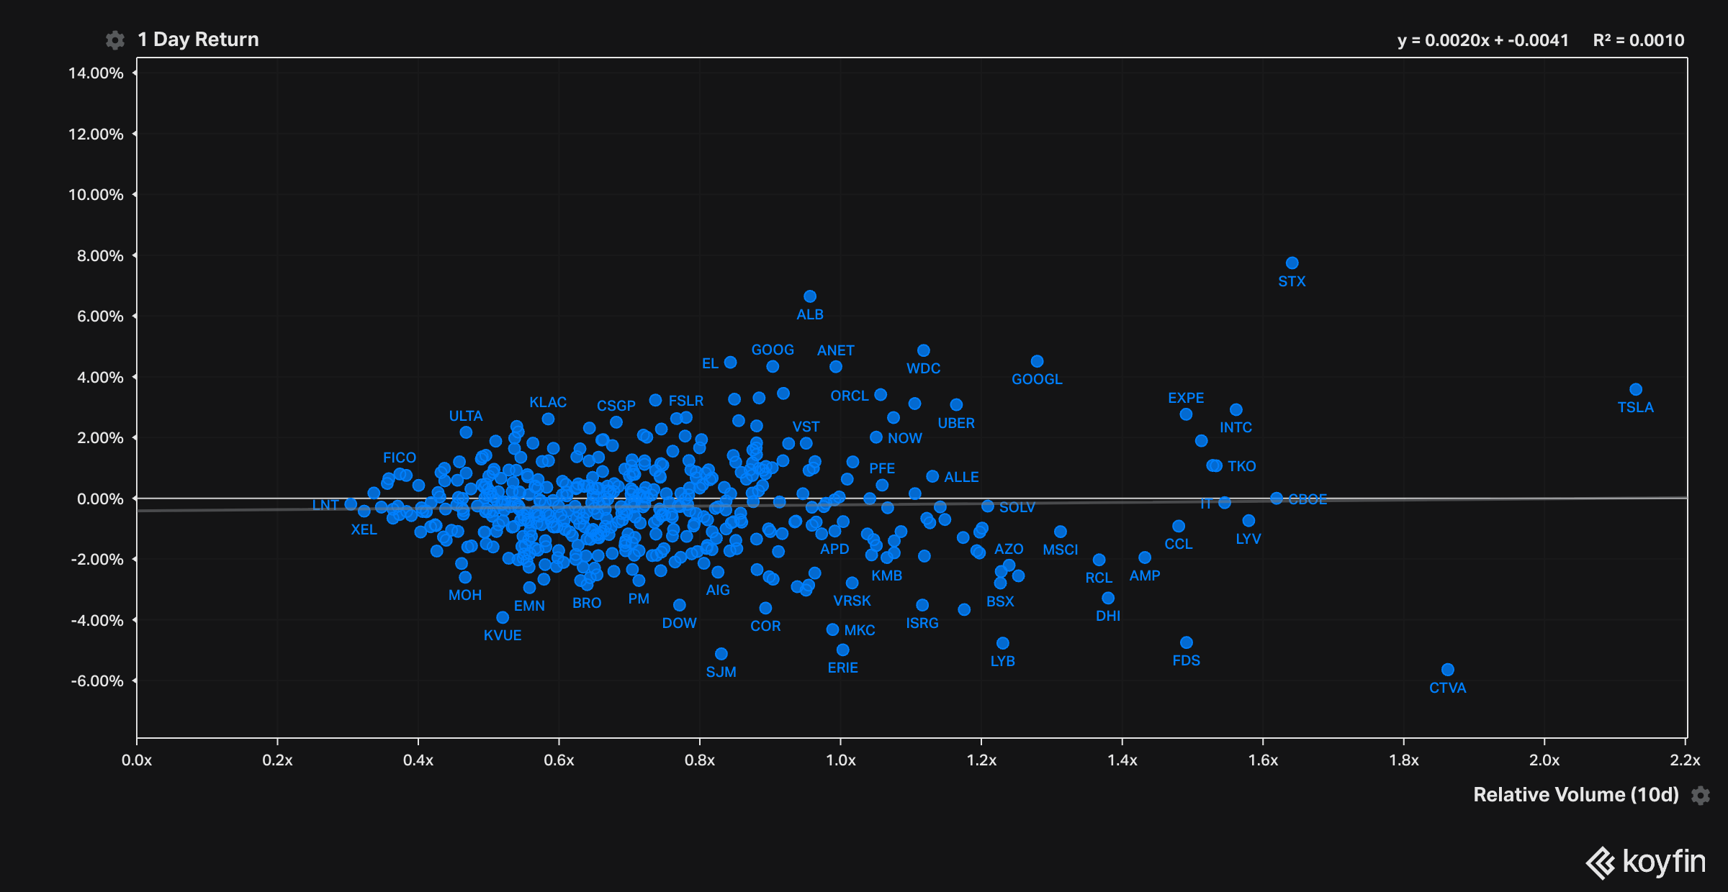Click the Relative Volume (10d) axis label
The height and width of the screenshot is (892, 1728).
pyautogui.click(x=1575, y=795)
